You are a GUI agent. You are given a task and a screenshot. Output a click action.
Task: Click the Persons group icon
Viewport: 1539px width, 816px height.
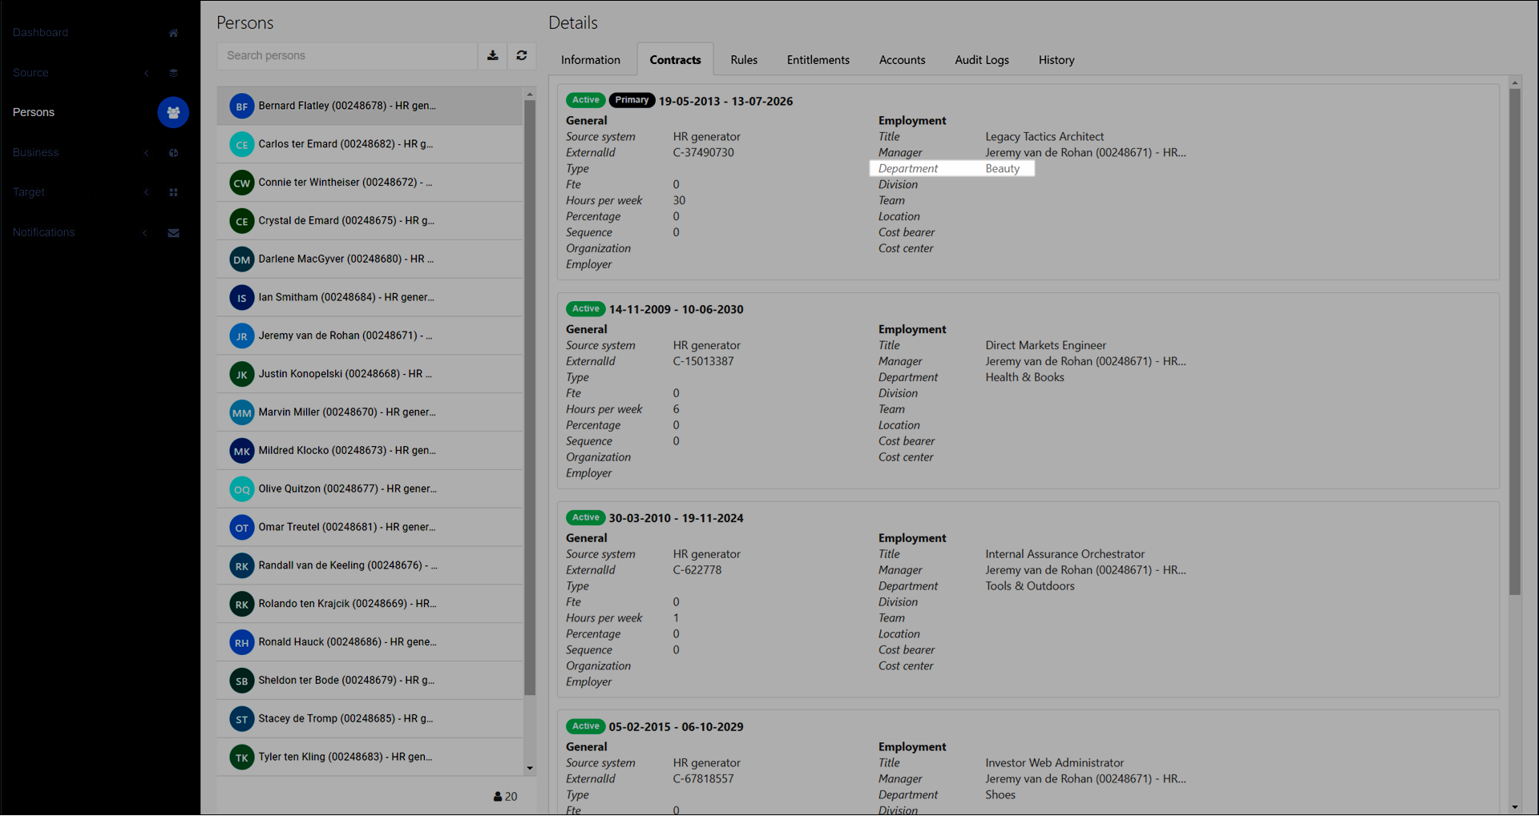pyautogui.click(x=173, y=112)
